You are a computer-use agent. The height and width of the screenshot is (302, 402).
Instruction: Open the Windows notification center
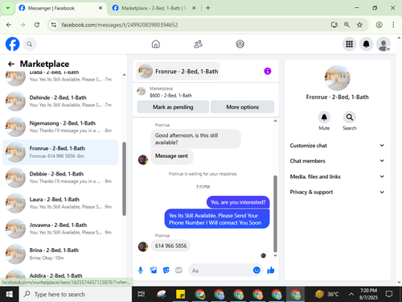(x=389, y=294)
